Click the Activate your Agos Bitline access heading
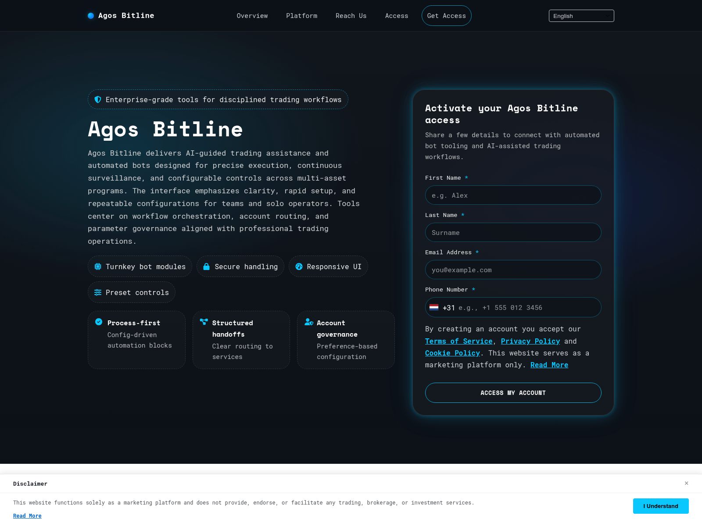The width and height of the screenshot is (702, 526). pos(501,114)
